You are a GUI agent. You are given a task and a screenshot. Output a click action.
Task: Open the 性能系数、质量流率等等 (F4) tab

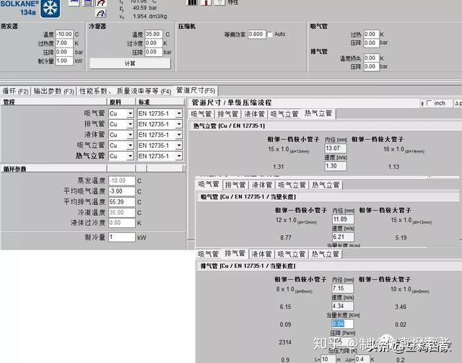(x=125, y=92)
